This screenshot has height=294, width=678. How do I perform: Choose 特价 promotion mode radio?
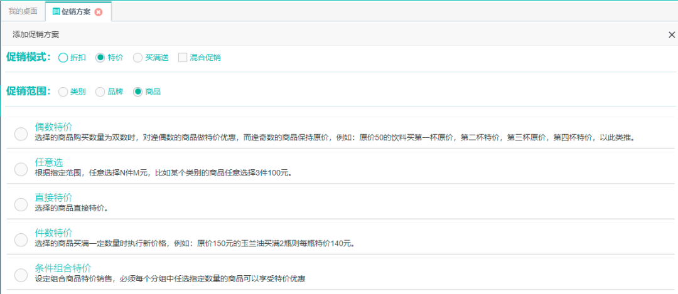tap(100, 58)
